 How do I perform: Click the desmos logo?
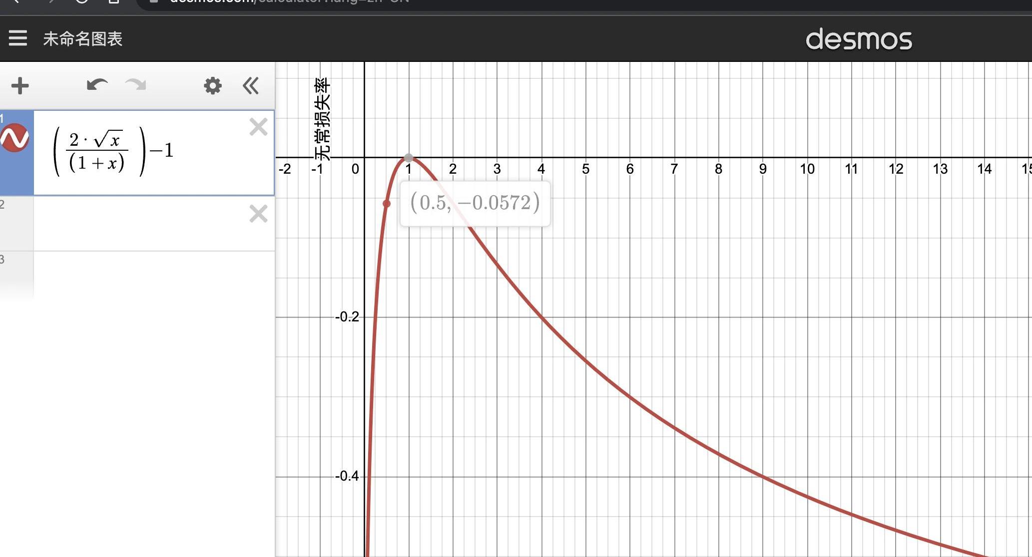859,39
